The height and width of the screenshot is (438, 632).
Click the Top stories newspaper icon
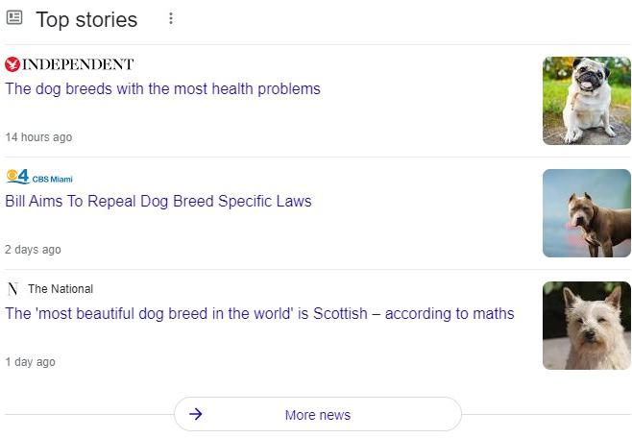point(14,18)
